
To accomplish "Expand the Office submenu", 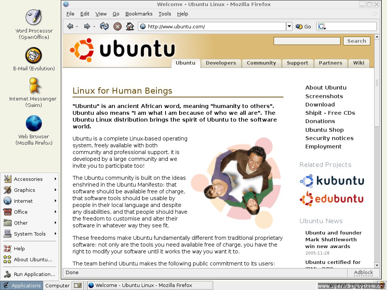I will pos(30,212).
